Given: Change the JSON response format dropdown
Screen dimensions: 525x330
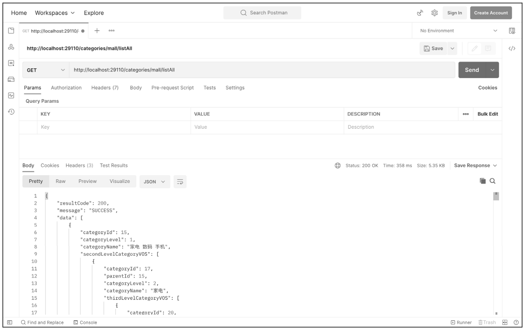Looking at the screenshot, I should click(154, 182).
